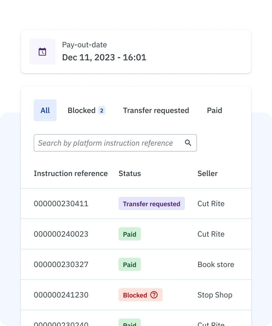This screenshot has width=272, height=326.
Task: Open the Transfer requested tab
Action: click(x=156, y=110)
